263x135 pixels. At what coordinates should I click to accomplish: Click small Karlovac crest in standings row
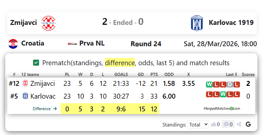pos(25,96)
